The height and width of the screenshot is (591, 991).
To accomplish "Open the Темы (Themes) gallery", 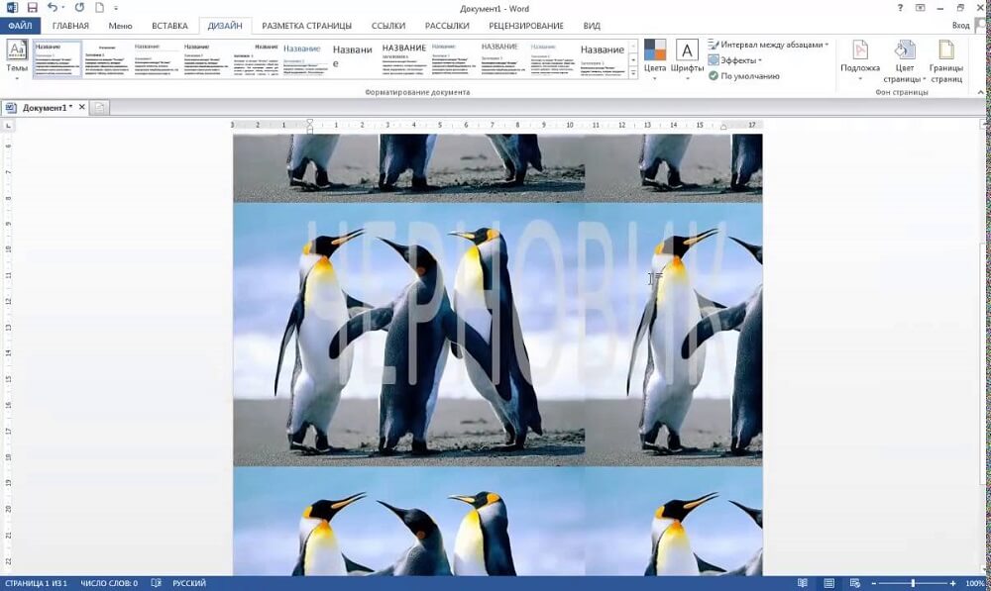I will [17, 59].
